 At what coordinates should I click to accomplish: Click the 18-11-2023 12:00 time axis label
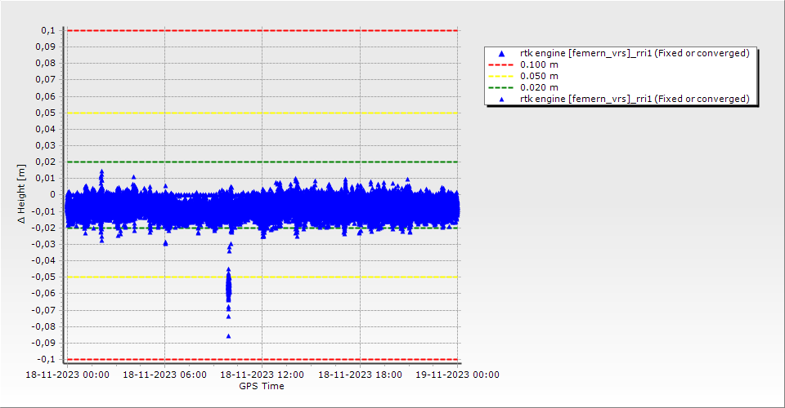point(262,375)
